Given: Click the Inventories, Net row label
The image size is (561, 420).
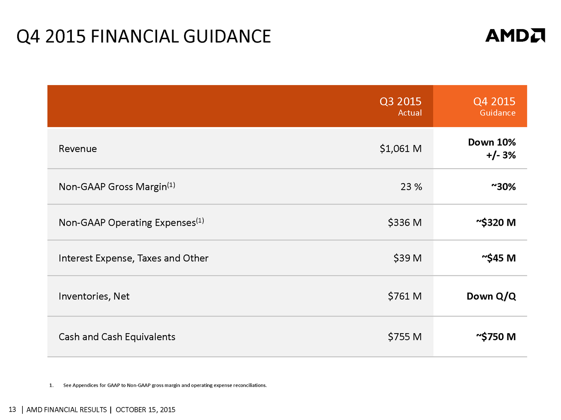Looking at the screenshot, I should point(94,296).
